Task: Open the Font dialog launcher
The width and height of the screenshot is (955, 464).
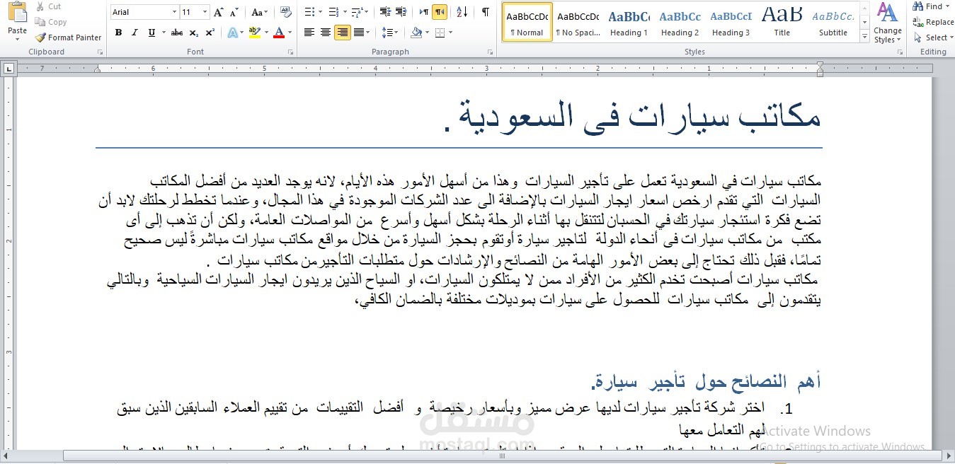Action: (291, 52)
